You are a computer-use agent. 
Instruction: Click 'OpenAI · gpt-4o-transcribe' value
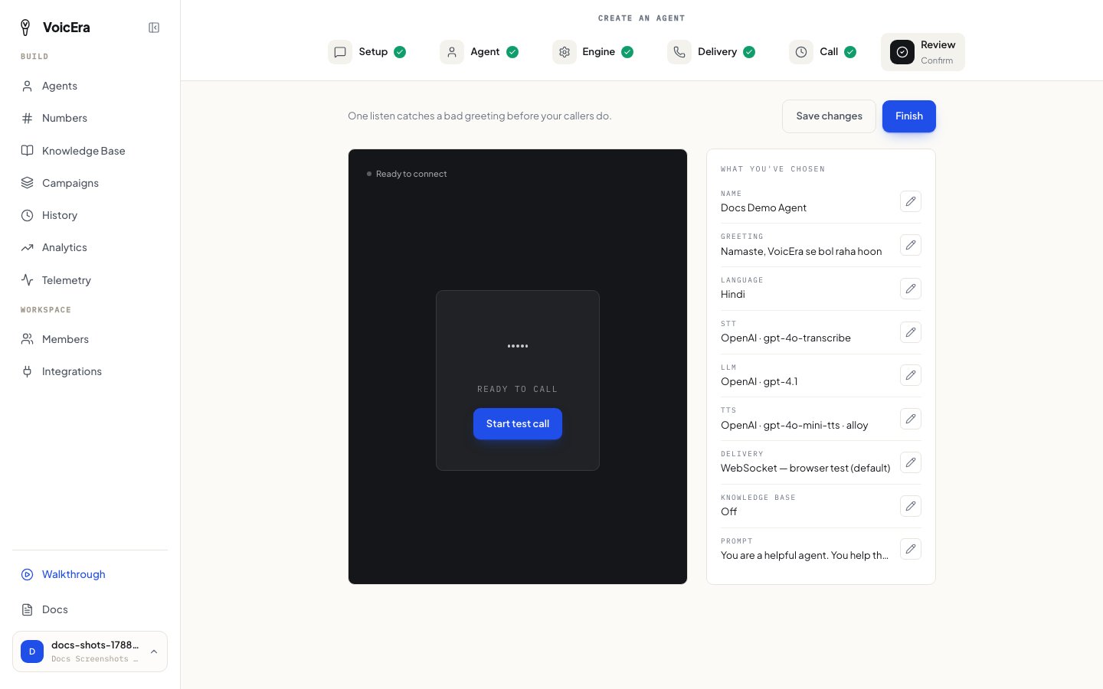click(786, 338)
